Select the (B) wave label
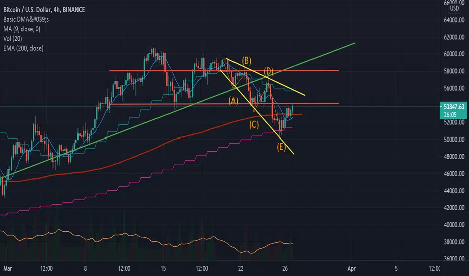This screenshot has width=469, height=276. pyautogui.click(x=247, y=61)
